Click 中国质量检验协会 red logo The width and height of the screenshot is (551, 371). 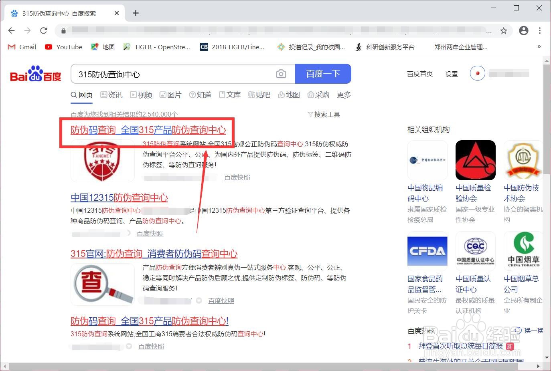click(476, 160)
